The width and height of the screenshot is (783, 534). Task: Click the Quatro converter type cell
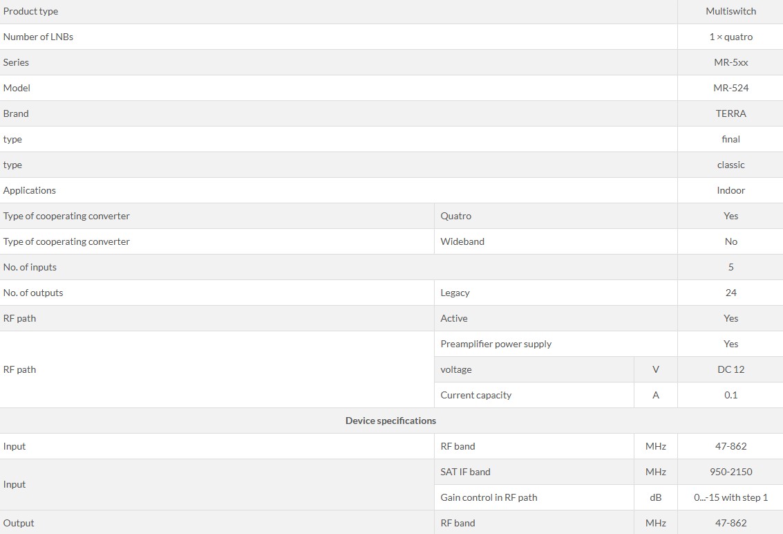point(556,216)
